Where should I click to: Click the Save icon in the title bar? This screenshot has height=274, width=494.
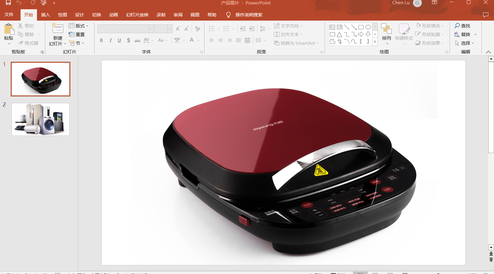pos(8,3)
